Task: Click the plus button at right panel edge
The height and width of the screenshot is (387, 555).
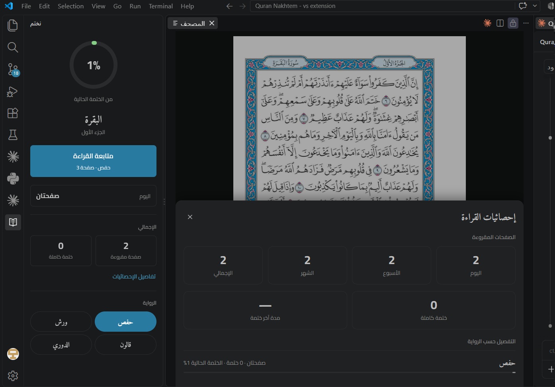Action: click(551, 369)
